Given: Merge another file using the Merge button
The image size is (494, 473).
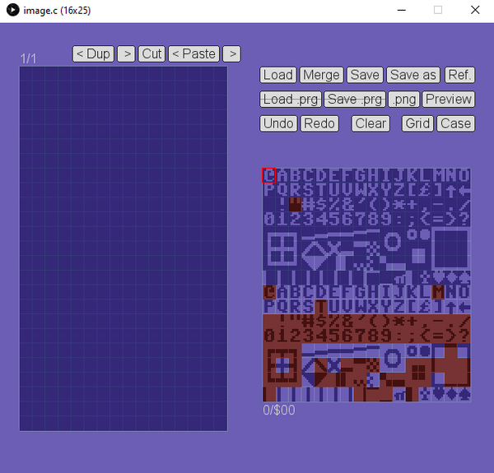Looking at the screenshot, I should click(320, 75).
